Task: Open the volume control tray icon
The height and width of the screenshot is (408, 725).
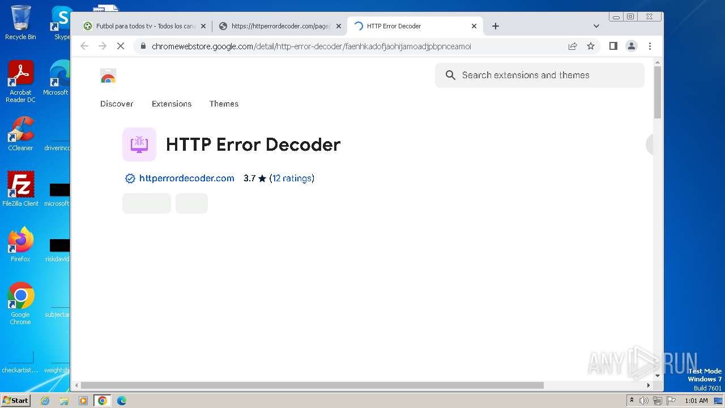Action: coord(644,401)
